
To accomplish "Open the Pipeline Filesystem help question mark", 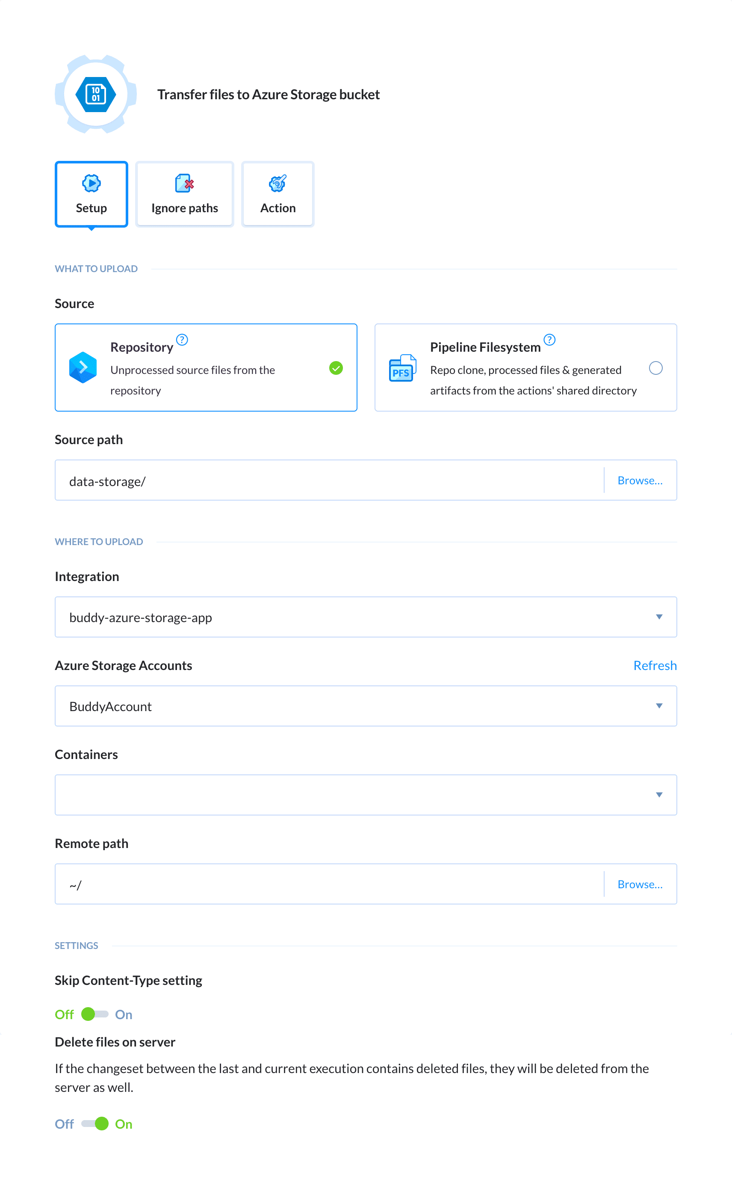I will [549, 340].
